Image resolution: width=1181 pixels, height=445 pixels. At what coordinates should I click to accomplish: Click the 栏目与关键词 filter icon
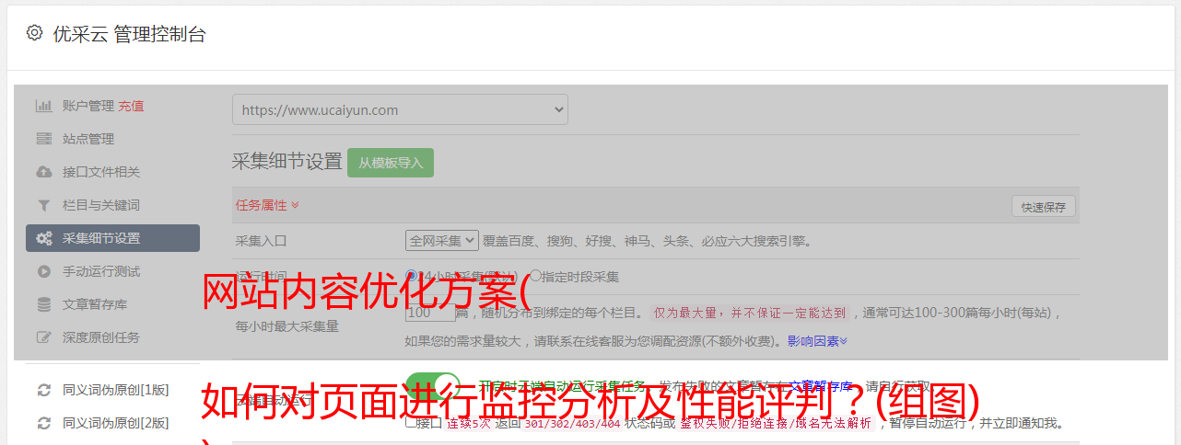click(x=43, y=205)
